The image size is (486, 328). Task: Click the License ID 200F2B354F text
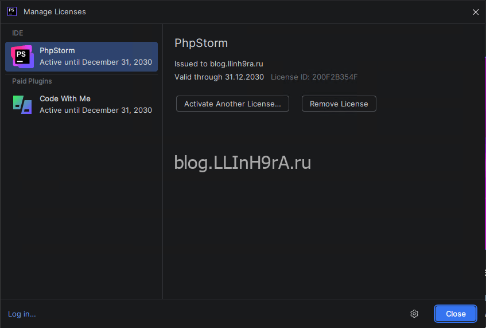314,77
